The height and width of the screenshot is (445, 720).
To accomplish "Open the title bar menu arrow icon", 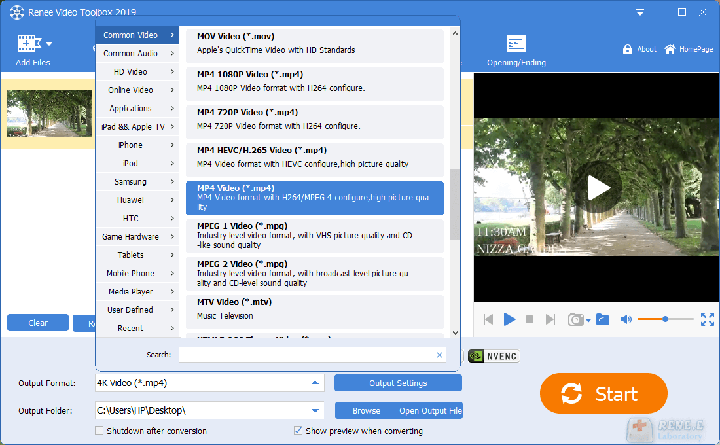I will (x=639, y=12).
